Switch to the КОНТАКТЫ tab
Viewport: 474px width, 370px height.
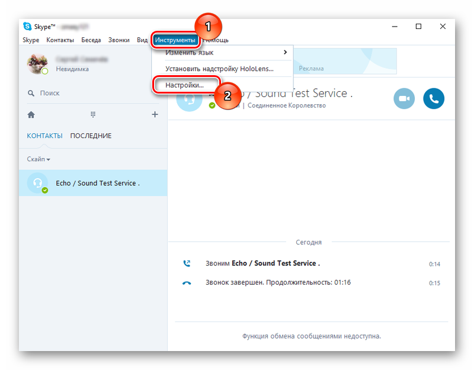[x=44, y=136]
